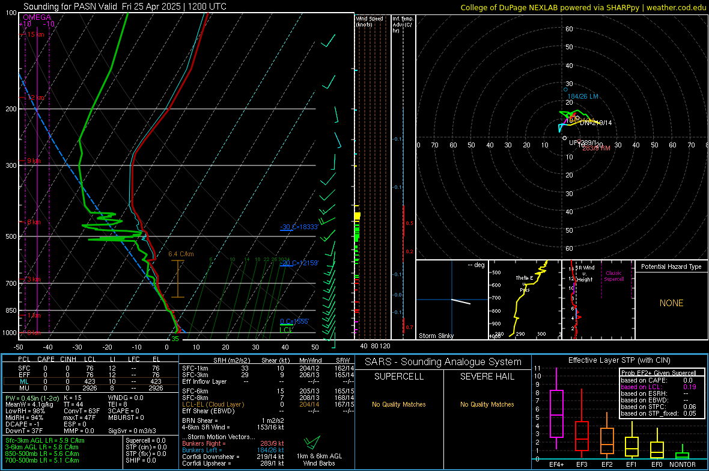709x471 pixels.
Task: Click the Eff Shear (EBWD) row label
Action: (208, 411)
